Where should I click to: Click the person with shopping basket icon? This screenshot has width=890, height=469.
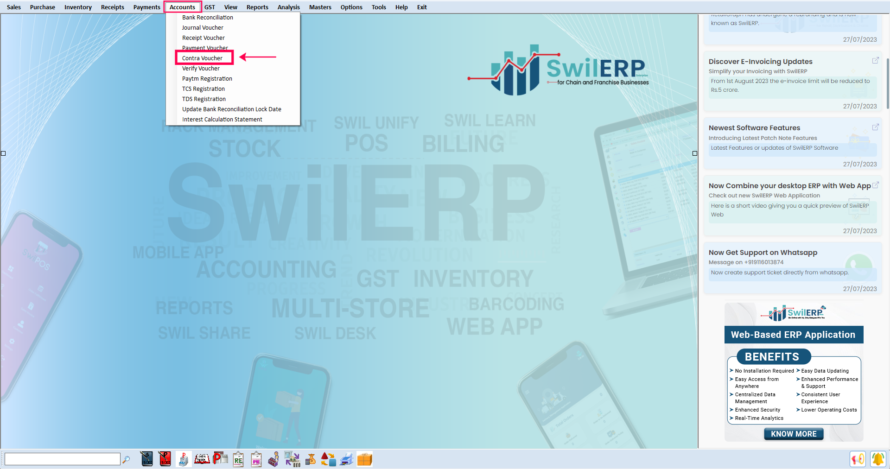(274, 459)
